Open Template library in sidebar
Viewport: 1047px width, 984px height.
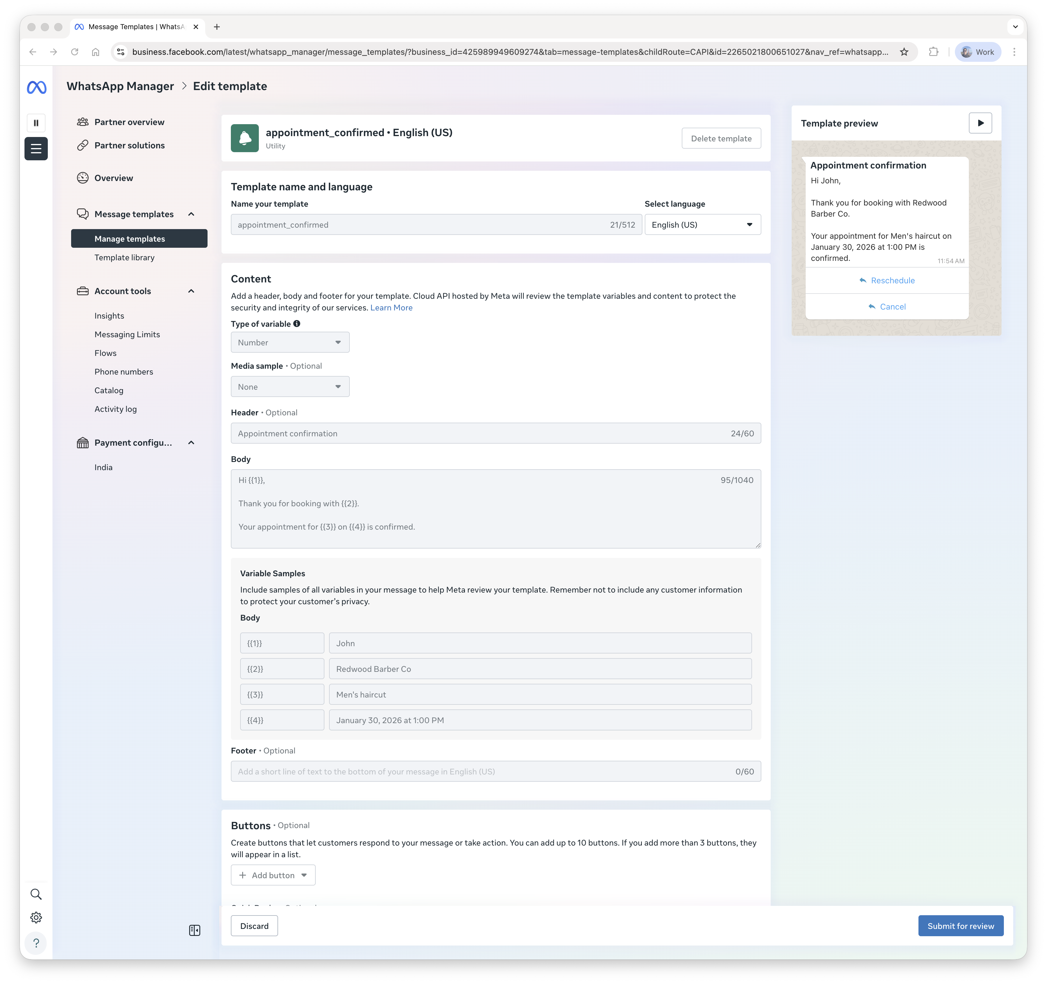click(124, 258)
